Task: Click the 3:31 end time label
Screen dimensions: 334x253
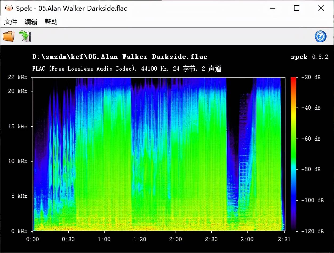Action: [284, 239]
